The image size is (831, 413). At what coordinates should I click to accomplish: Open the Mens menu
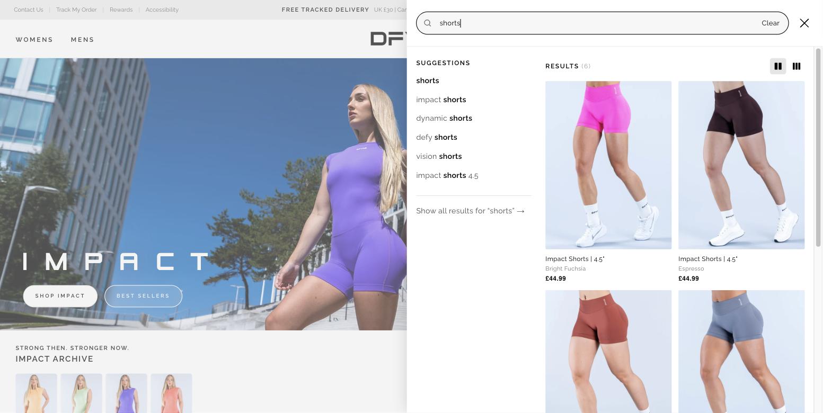83,40
